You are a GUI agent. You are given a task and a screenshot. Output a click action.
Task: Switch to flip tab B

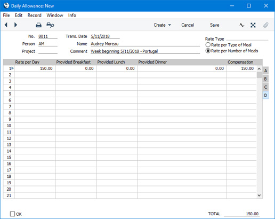coord(265,79)
